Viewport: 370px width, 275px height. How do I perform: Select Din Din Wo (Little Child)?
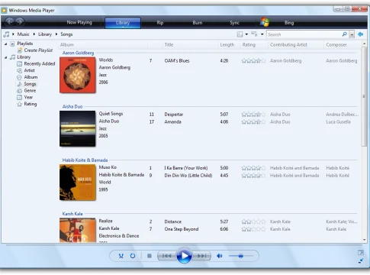tap(188, 176)
